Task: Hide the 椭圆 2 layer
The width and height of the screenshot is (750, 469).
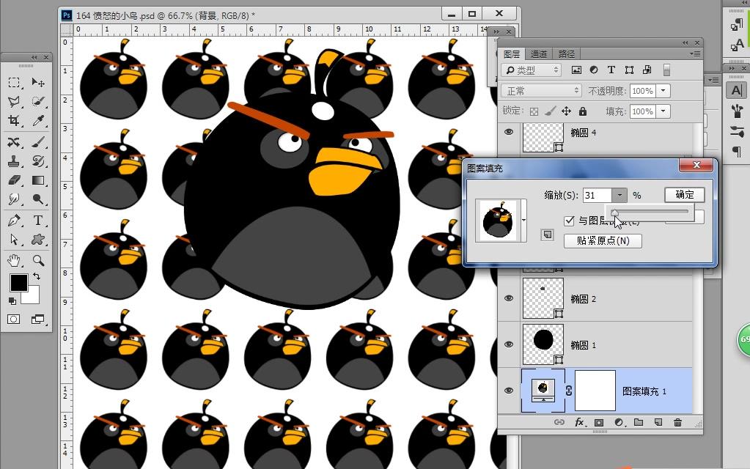Action: point(509,298)
